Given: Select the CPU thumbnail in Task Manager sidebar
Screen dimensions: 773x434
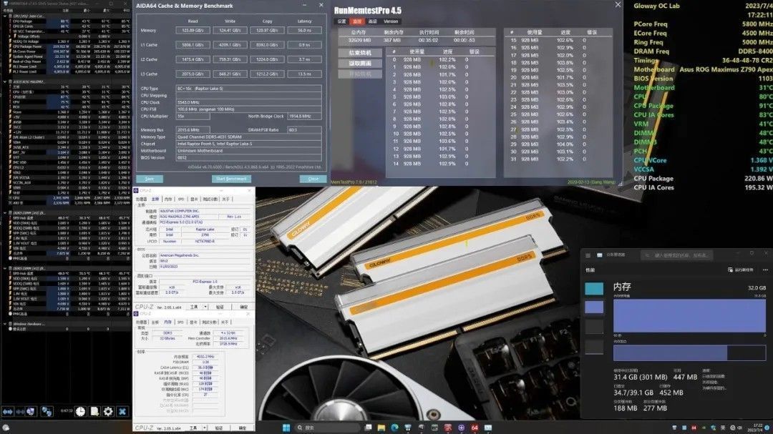Looking at the screenshot, I should tap(595, 288).
